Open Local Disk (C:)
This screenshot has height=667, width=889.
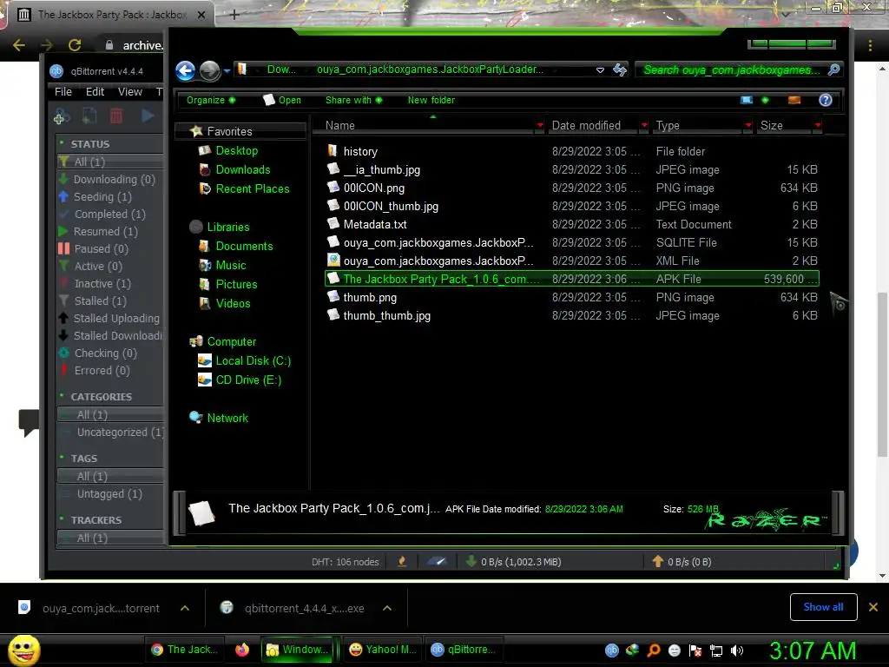pyautogui.click(x=253, y=360)
